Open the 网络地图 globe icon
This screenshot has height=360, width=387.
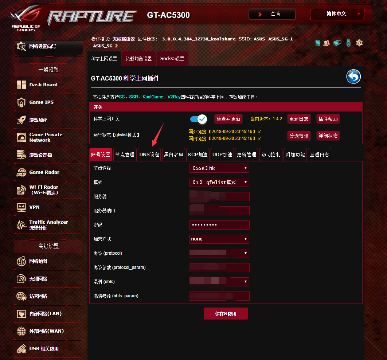coord(21,261)
